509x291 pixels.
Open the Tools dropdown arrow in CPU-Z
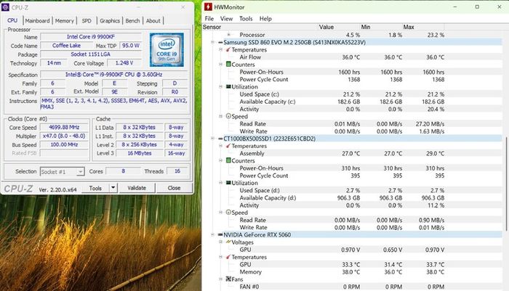coord(113,188)
